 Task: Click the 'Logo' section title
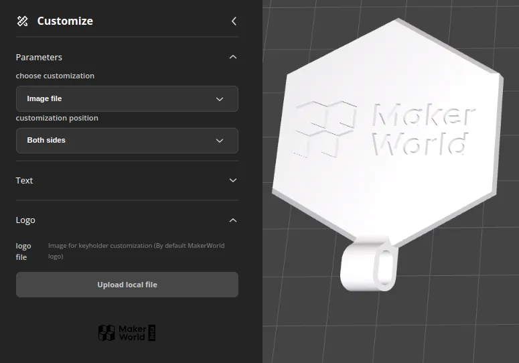tap(25, 220)
